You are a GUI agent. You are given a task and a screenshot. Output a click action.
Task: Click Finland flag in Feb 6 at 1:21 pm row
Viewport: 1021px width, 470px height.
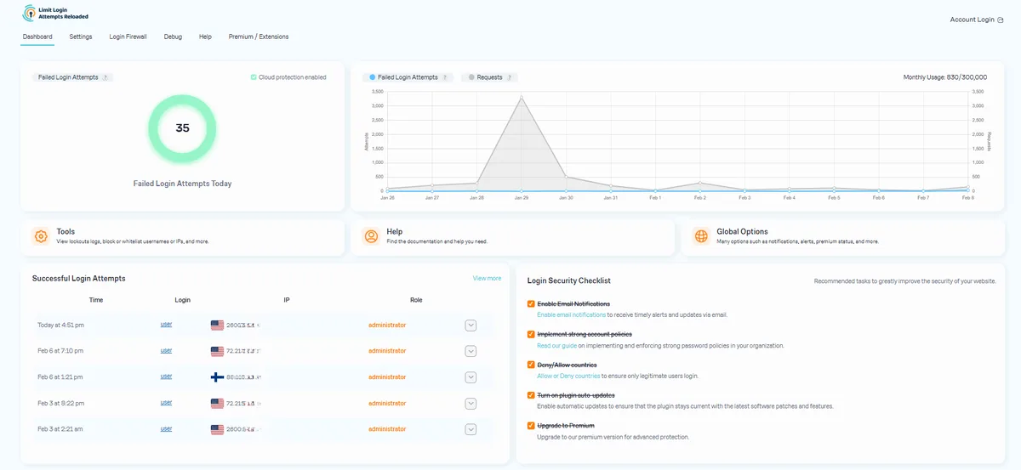point(217,377)
